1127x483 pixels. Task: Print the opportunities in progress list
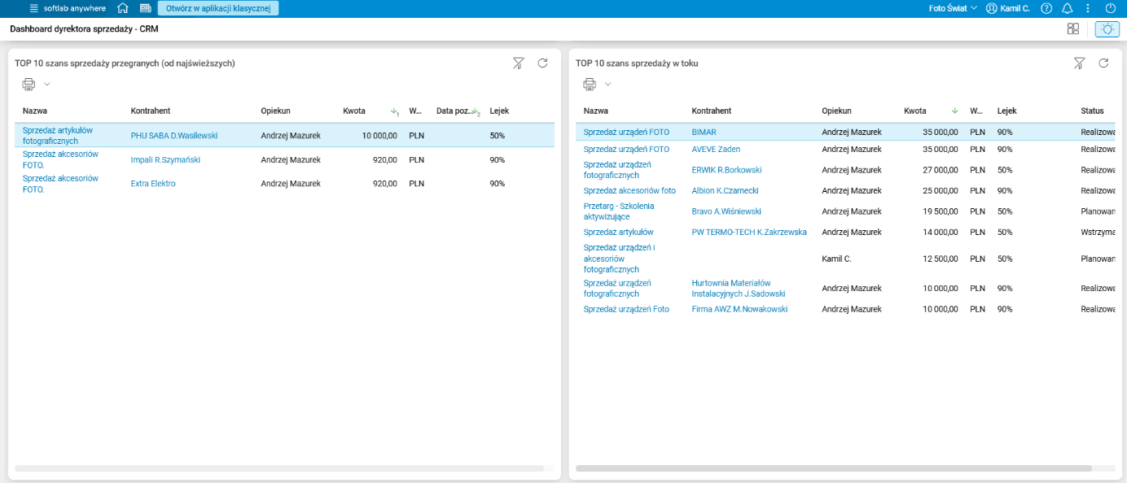(x=590, y=84)
